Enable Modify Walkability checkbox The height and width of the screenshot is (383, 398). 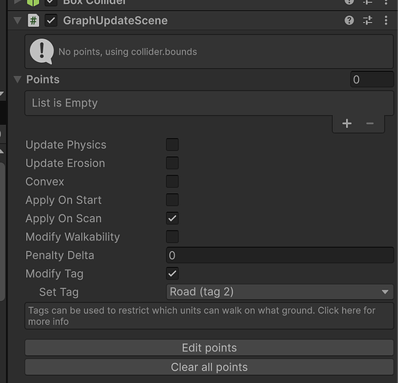point(172,237)
